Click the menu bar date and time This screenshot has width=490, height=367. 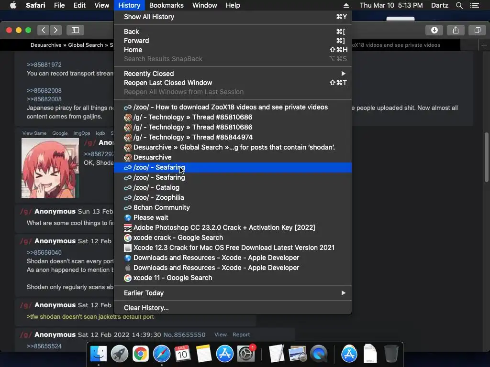(x=391, y=5)
